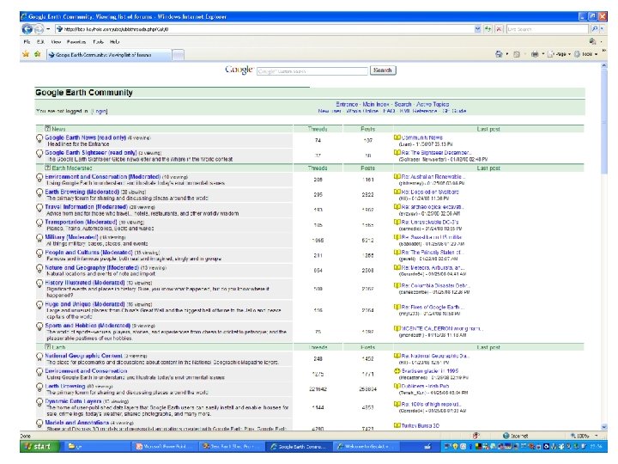Click post icon next to Community News

click(397, 137)
